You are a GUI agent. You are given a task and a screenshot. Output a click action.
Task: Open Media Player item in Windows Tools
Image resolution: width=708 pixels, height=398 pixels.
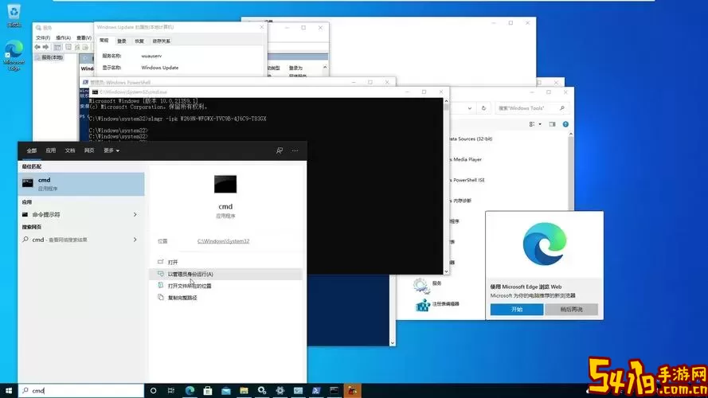[467, 159]
